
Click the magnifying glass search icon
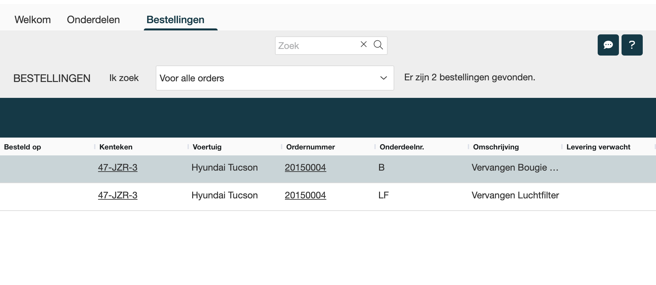click(x=378, y=45)
